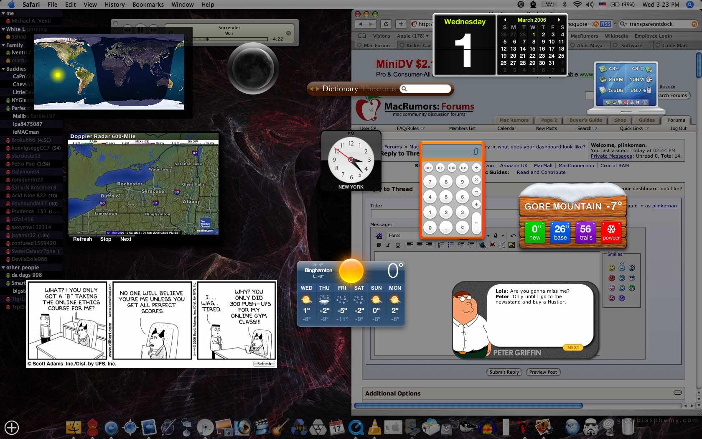This screenshot has width=702, height=439.
Task: Toggle underline formatting in message editor
Action: [x=398, y=245]
